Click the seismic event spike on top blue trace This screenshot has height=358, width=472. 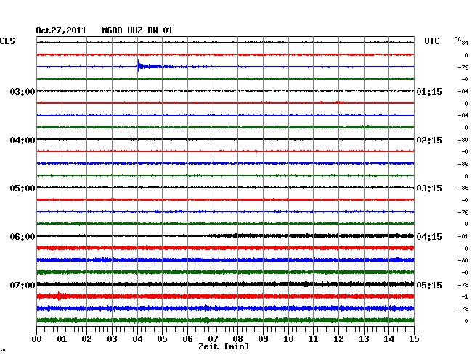[139, 66]
